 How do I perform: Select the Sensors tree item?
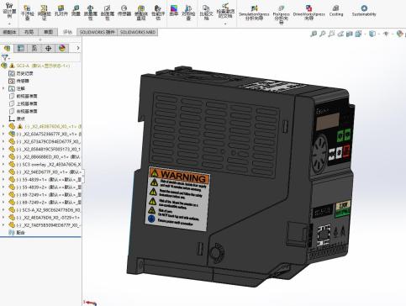tap(23, 81)
